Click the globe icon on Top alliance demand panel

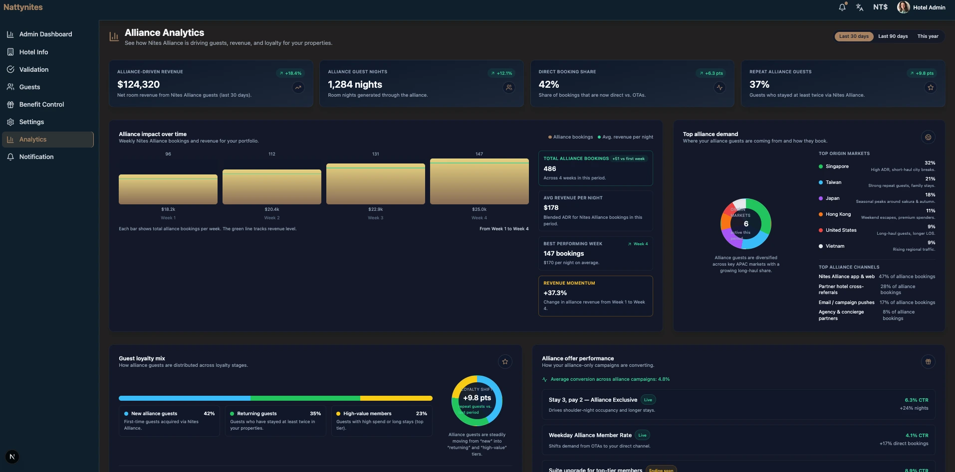(928, 137)
